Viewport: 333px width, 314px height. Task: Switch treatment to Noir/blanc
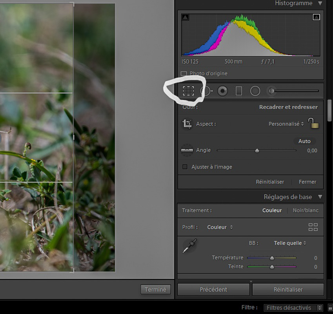306,210
